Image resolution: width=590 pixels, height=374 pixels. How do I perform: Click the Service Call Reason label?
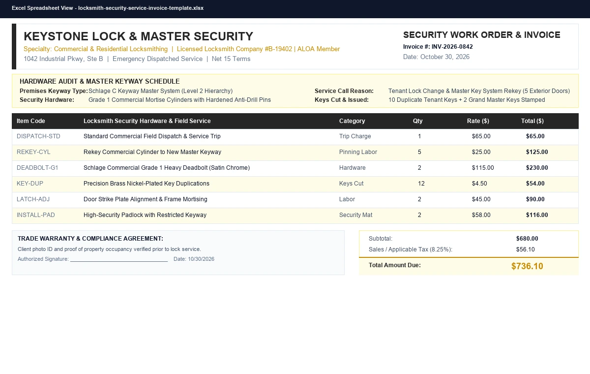point(344,91)
